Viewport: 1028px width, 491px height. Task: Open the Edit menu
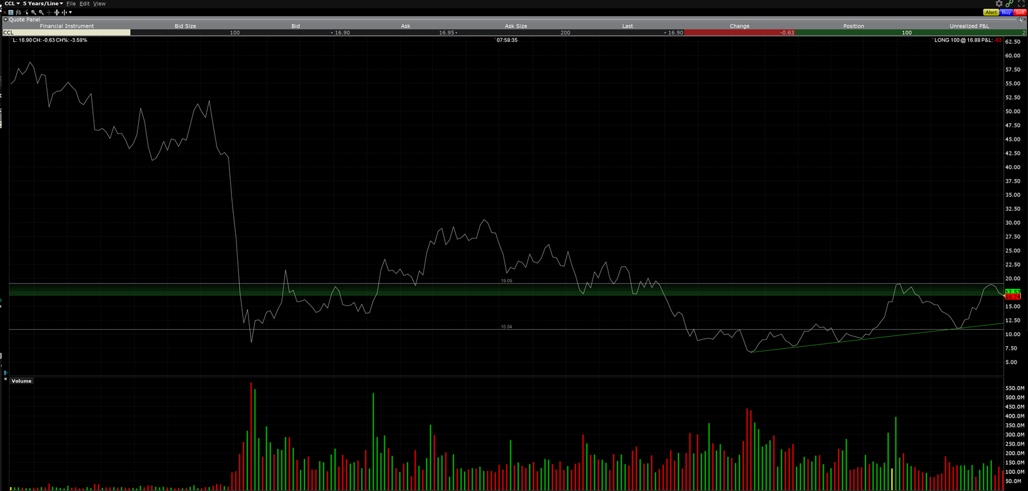tap(84, 4)
